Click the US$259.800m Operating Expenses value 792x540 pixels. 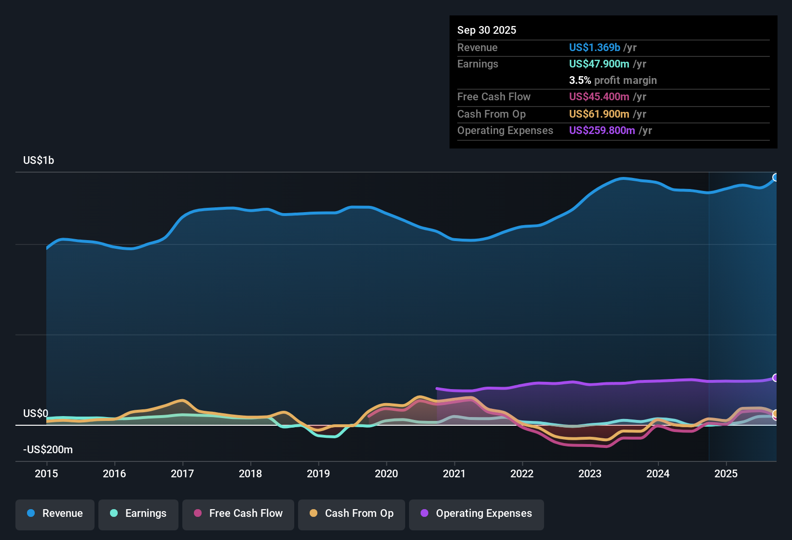click(602, 130)
